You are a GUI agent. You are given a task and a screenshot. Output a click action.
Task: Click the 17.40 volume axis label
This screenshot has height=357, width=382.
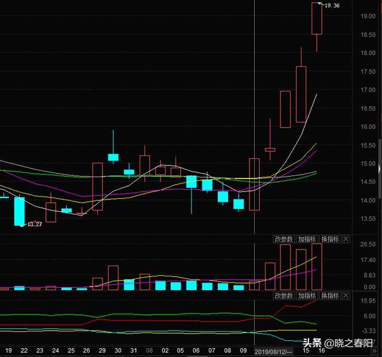pyautogui.click(x=368, y=260)
